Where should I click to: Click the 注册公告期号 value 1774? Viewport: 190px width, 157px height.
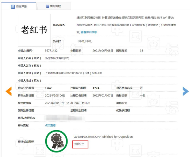click(96, 88)
